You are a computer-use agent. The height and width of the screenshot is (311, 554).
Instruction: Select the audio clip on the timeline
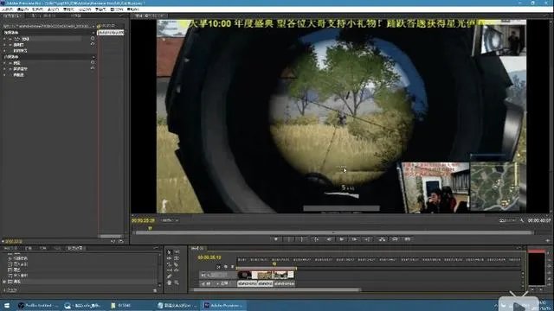[267, 283]
